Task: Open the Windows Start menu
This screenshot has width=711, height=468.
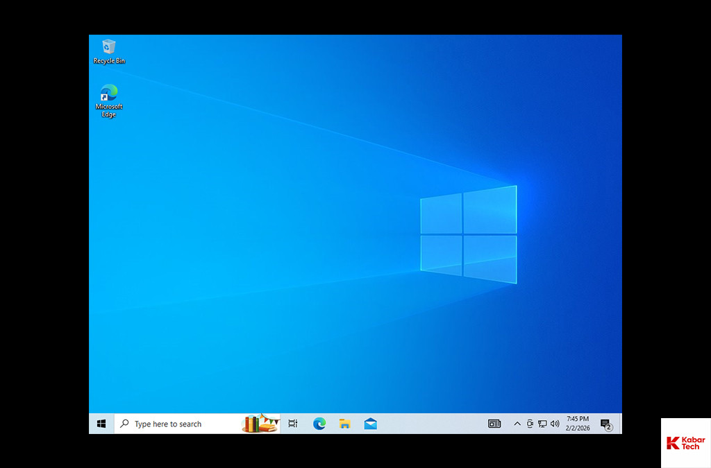Action: point(101,424)
